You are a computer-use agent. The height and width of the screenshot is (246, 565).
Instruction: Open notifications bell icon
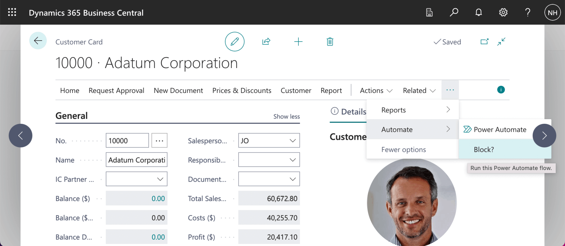point(479,12)
